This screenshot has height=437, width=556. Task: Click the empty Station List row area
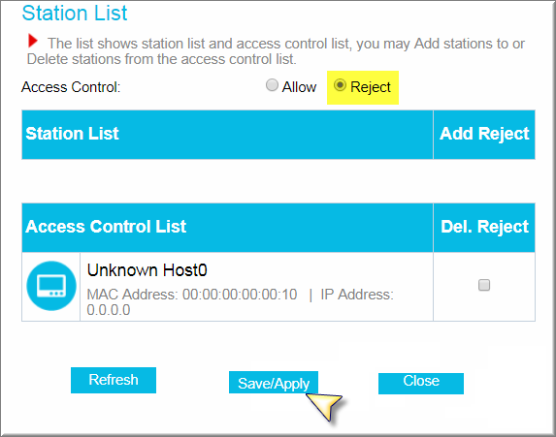coord(278,181)
